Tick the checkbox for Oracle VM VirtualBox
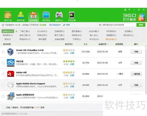The height and width of the screenshot is (116, 147). coord(3,52)
